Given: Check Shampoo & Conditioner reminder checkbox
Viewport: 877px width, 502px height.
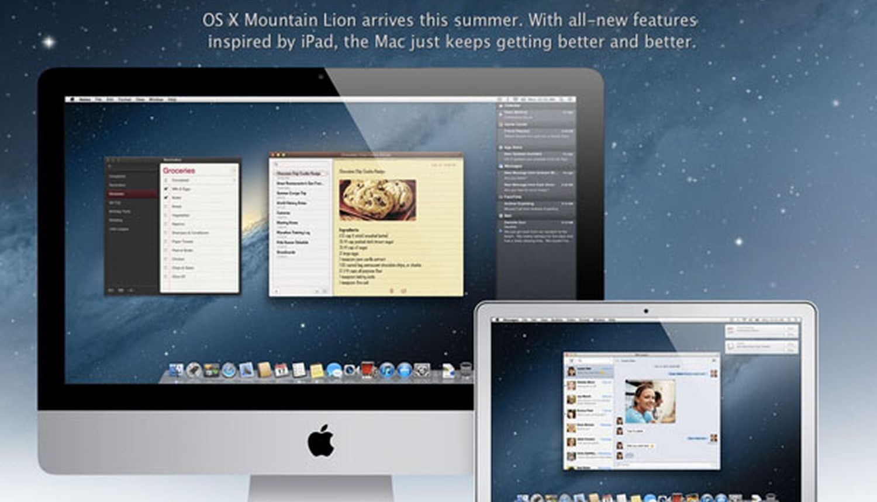Looking at the screenshot, I should (167, 233).
